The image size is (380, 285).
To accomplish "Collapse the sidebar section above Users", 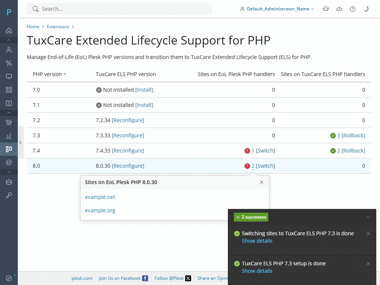I will [9, 40].
